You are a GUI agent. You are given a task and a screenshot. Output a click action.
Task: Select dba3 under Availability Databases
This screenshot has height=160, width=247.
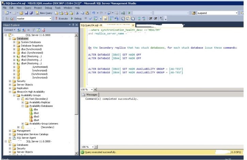(x=36, y=116)
